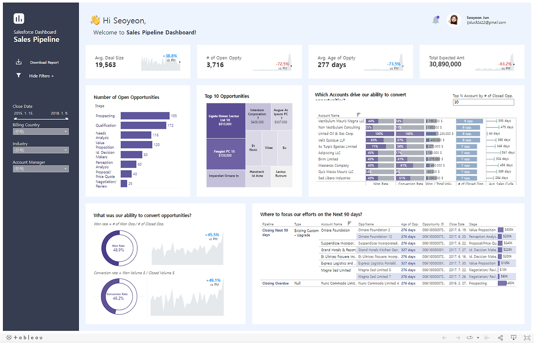Open the Industry filter dropdown
The height and width of the screenshot is (346, 536).
click(x=40, y=150)
